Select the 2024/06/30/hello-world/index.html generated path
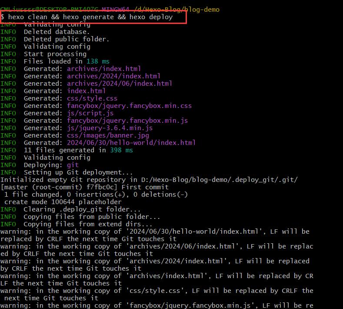Viewport: 343px width, 309px height. coord(131,143)
